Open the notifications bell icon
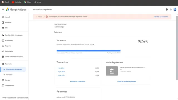 pyautogui.click(x=171, y=9)
